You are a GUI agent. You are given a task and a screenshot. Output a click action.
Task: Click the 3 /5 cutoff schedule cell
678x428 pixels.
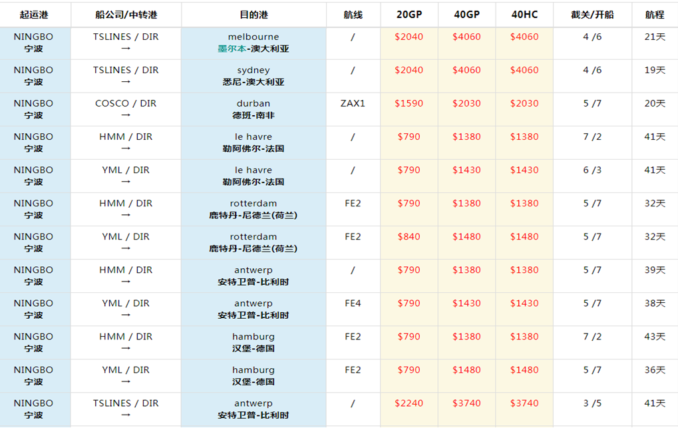coord(592,403)
